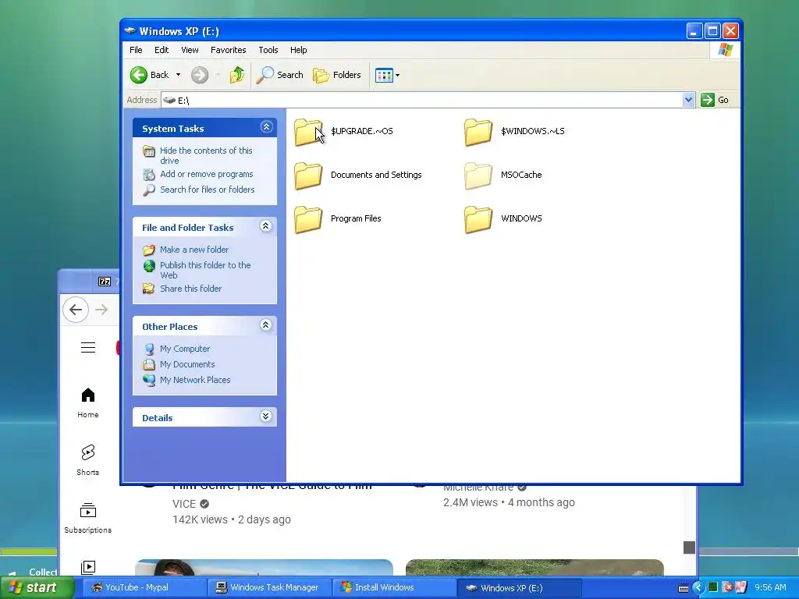Click the red shield tray icon
Screen dimensions: 799x599
(x=728, y=587)
